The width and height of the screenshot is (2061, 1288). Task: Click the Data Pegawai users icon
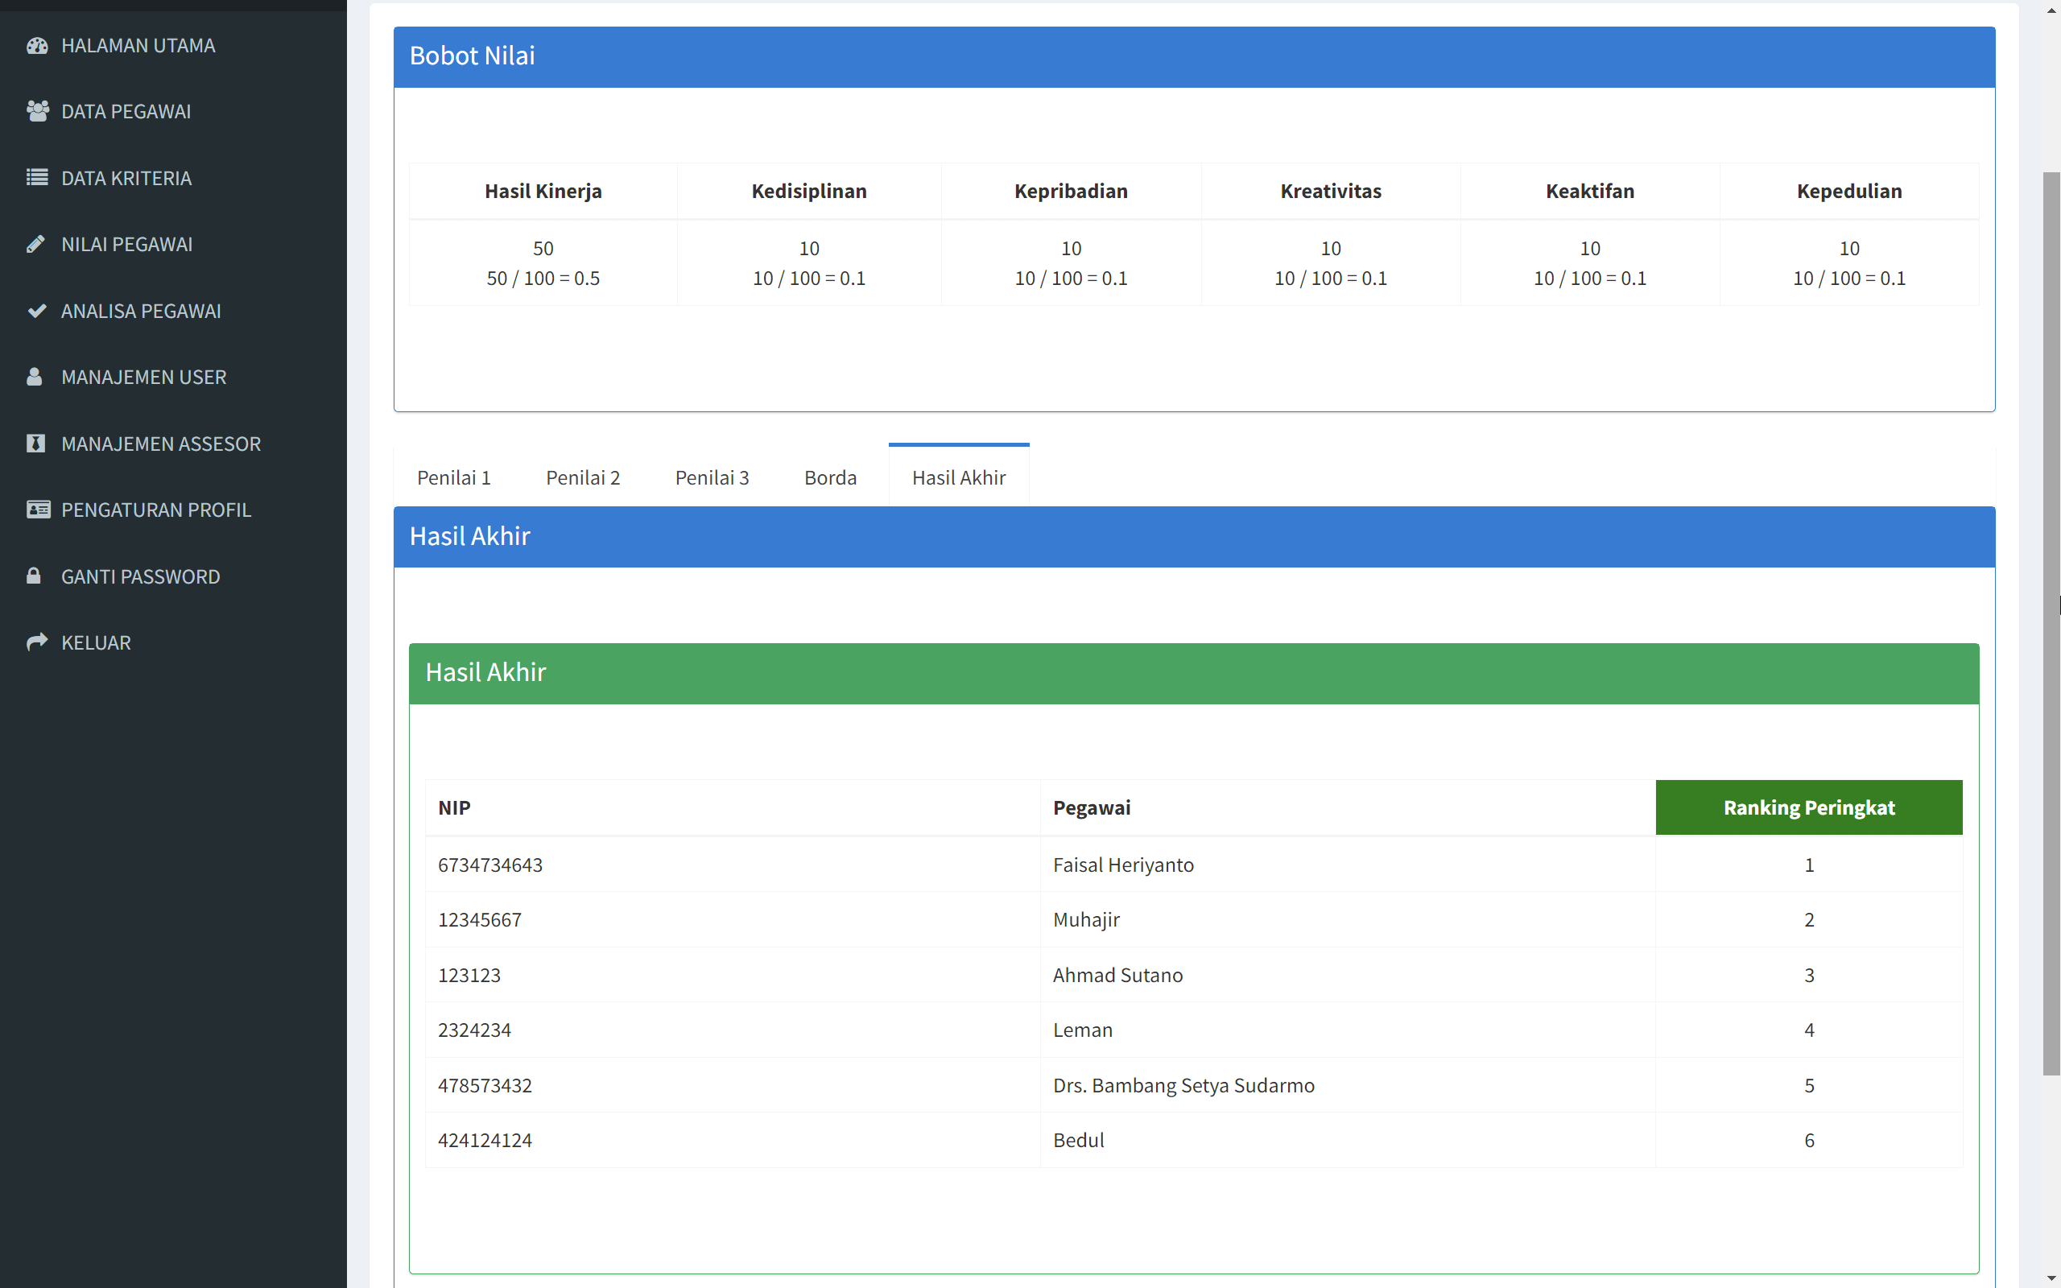(x=38, y=111)
